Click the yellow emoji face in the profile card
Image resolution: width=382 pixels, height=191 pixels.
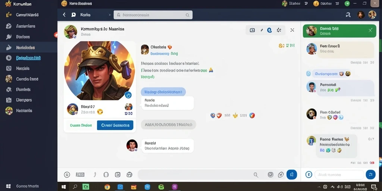100,112
